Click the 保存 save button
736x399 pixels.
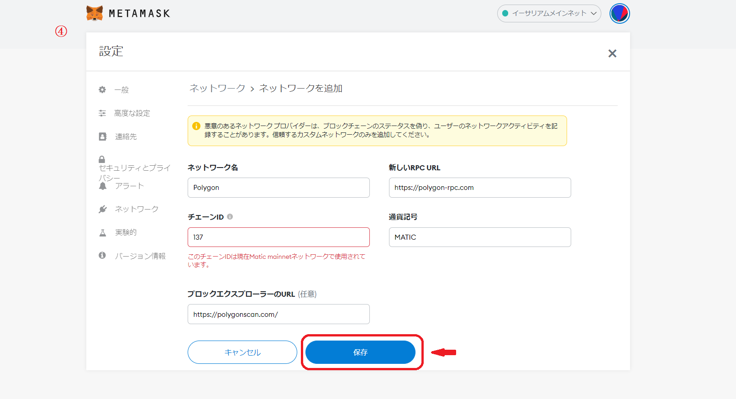(x=360, y=352)
